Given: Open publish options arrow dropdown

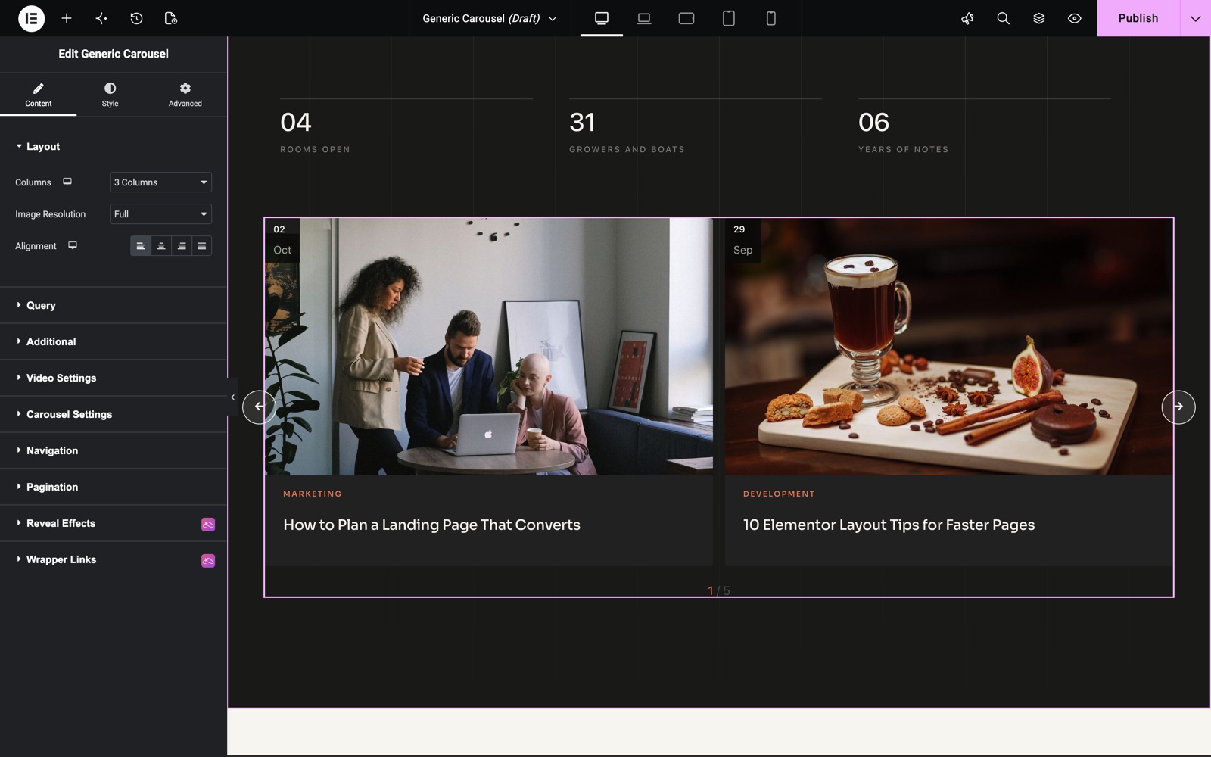Looking at the screenshot, I should point(1195,18).
